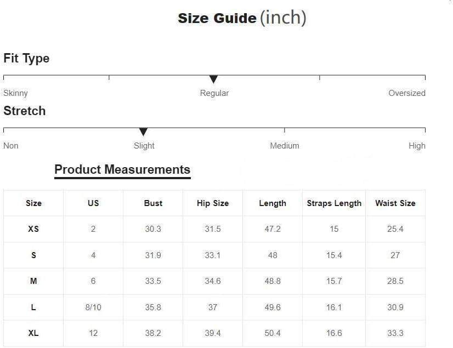Click the Size Guide title

[242, 18]
